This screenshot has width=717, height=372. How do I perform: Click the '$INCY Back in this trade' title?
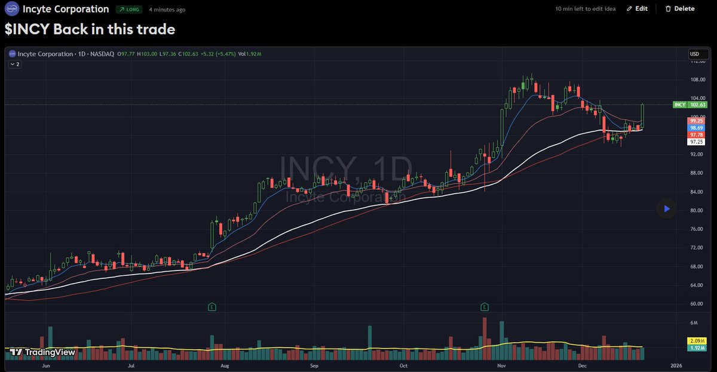point(90,29)
